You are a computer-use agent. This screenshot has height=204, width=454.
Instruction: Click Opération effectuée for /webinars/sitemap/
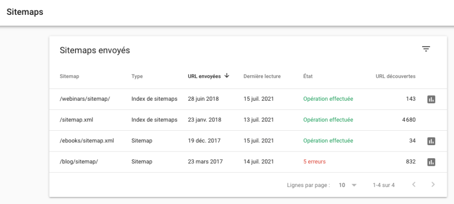[x=328, y=99]
